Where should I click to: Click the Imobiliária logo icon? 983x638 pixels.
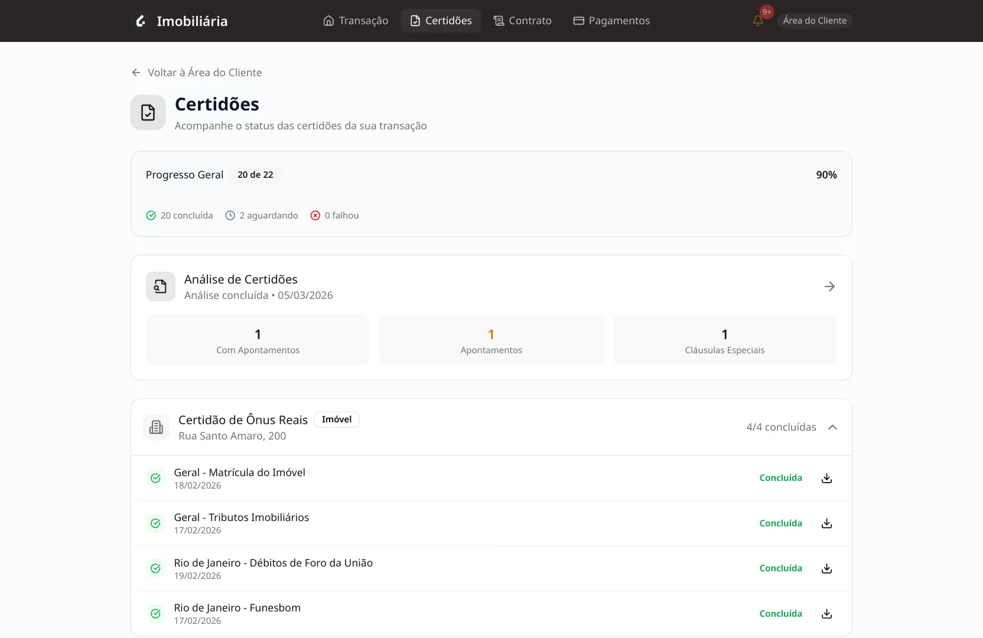(x=141, y=21)
